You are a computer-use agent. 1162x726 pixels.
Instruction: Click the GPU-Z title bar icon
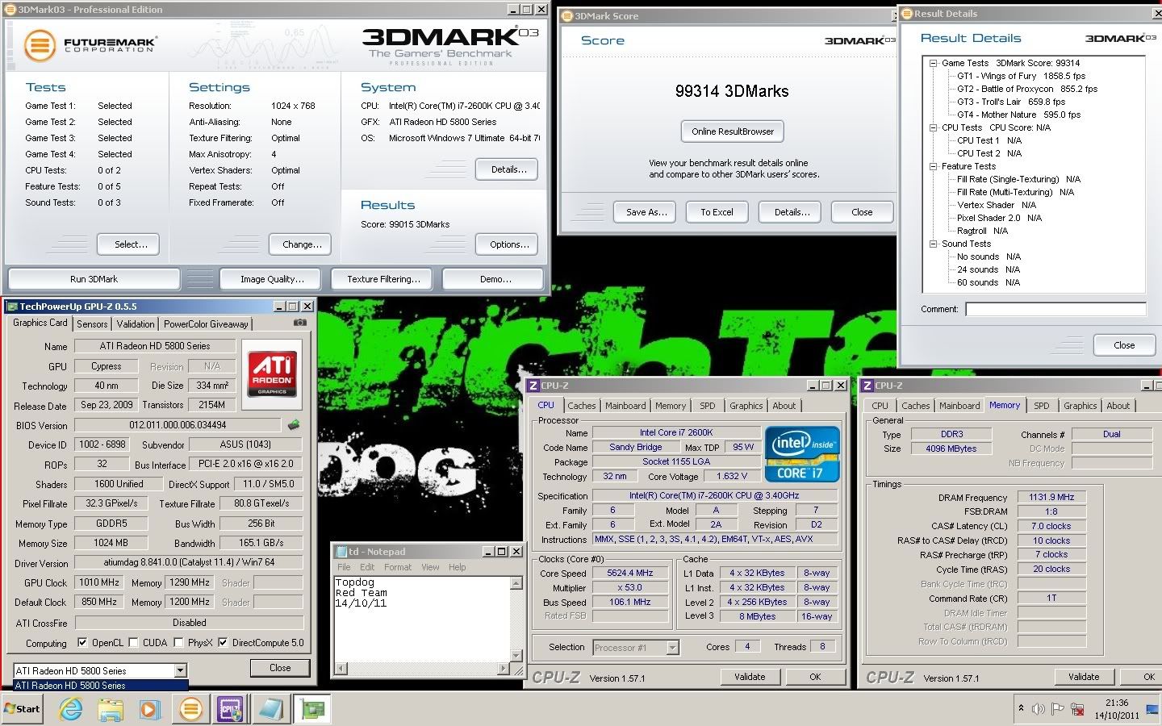[11, 307]
